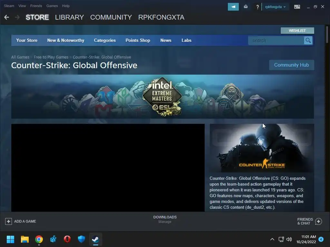The width and height of the screenshot is (330, 247).
Task: Open the announcements megaphone icon
Action: (x=233, y=7)
